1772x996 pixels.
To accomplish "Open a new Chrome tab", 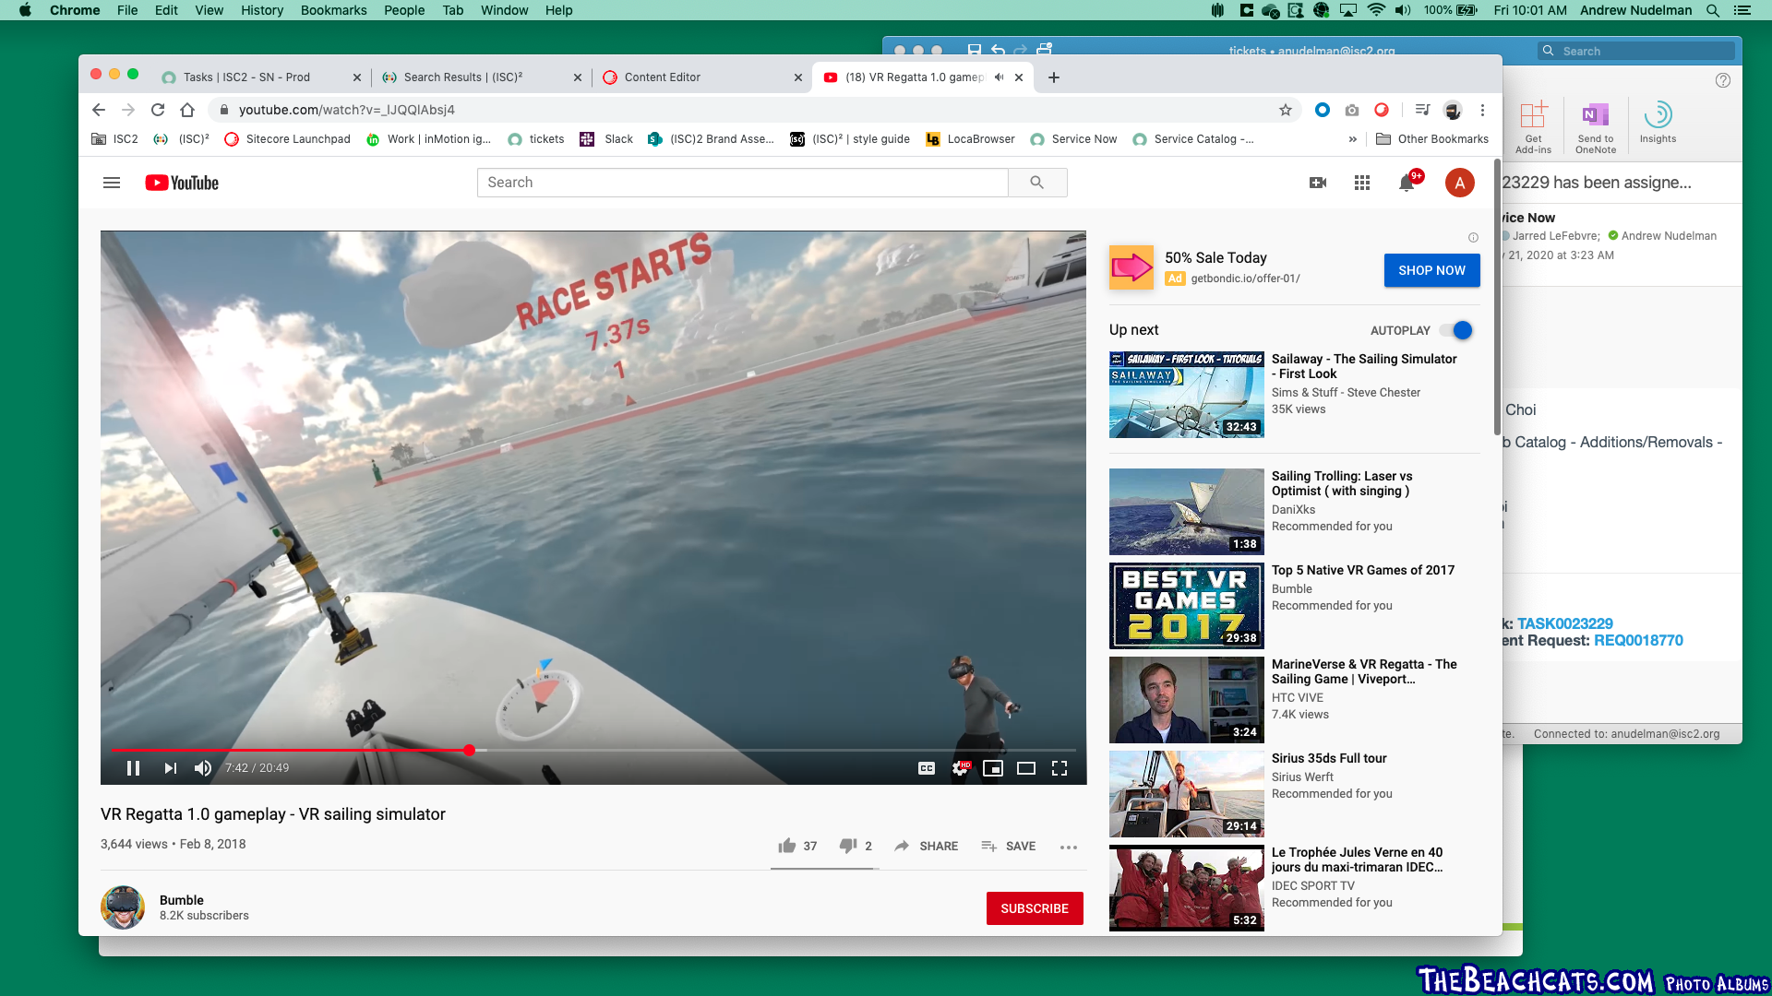I will click(1054, 77).
